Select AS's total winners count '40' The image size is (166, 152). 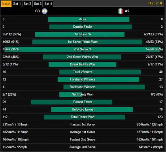point(161,72)
